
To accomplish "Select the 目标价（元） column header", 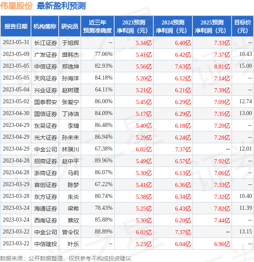I will click(x=243, y=26).
